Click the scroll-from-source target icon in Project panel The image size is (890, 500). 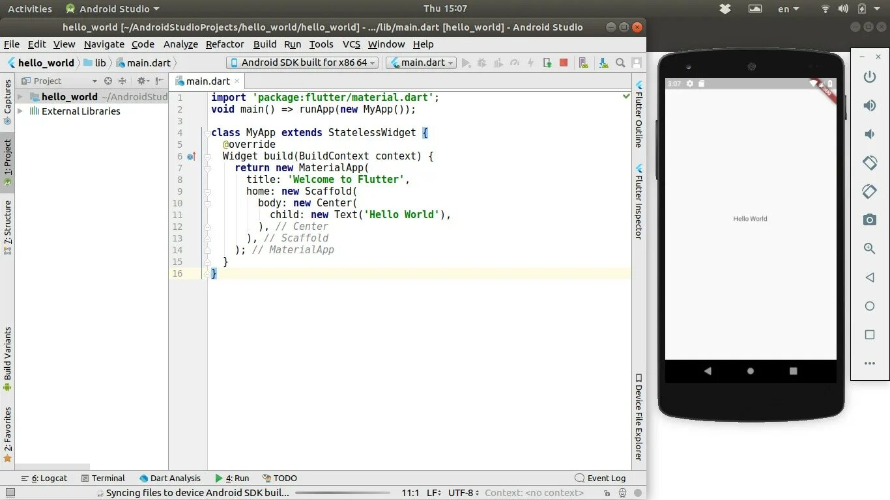[108, 81]
